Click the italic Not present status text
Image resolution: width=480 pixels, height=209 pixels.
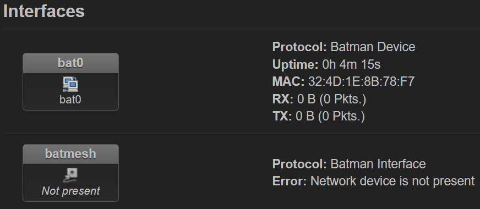(70, 191)
